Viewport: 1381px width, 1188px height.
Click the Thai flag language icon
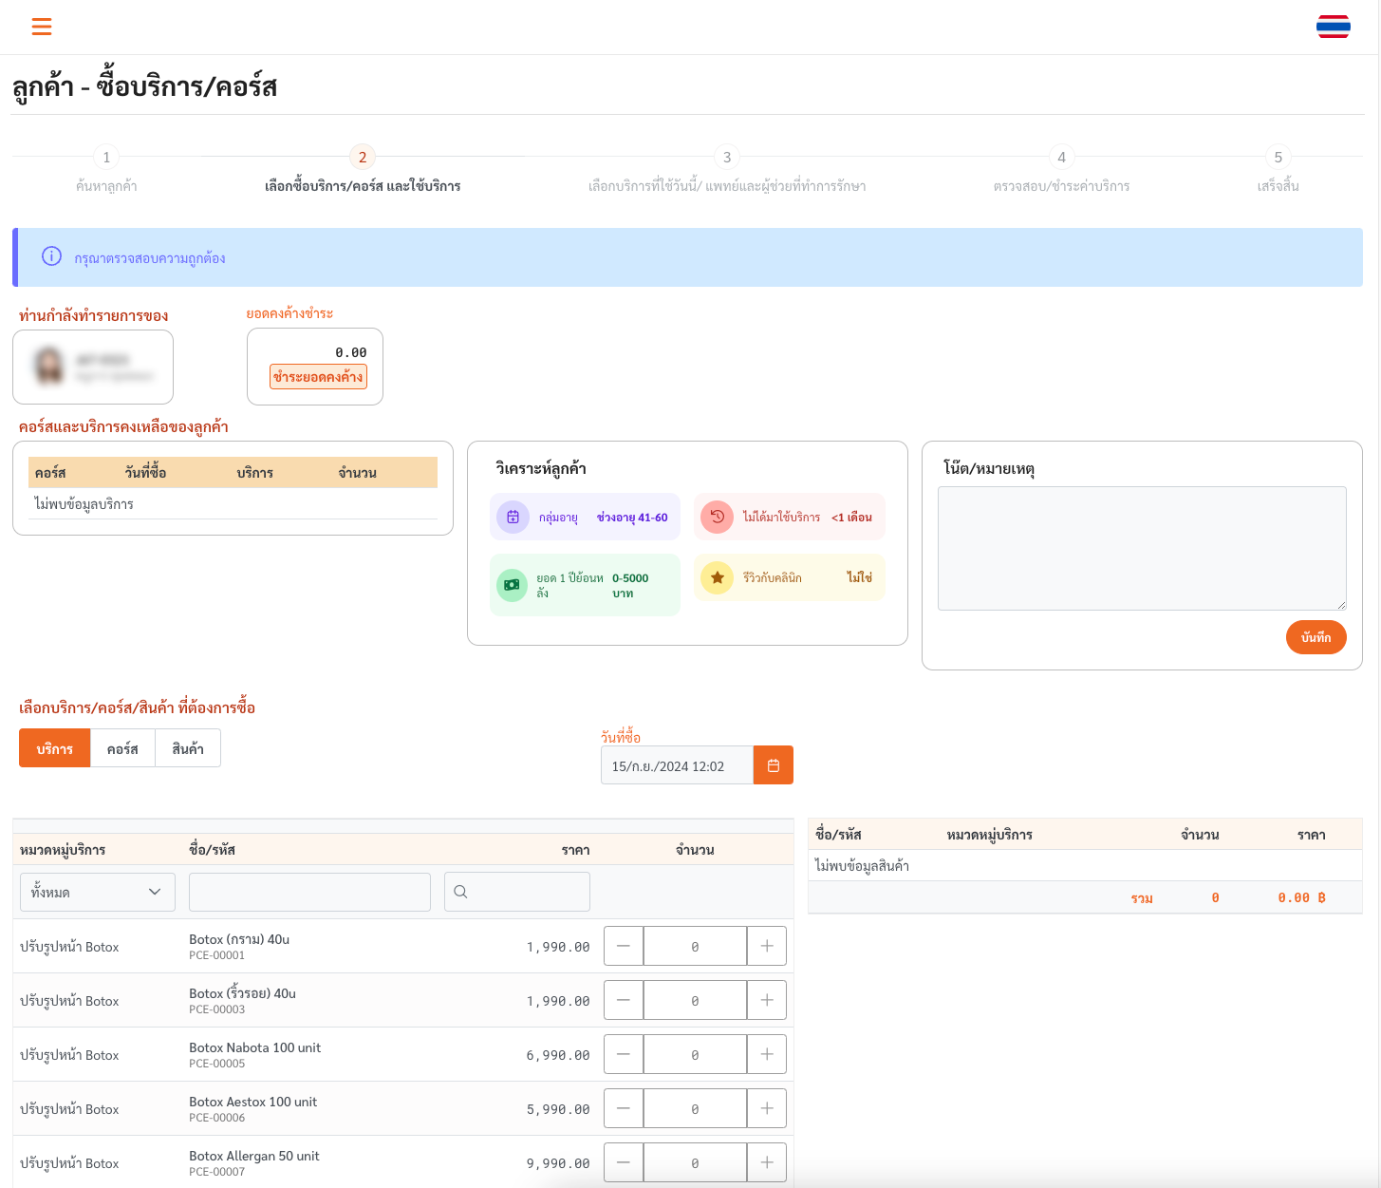(x=1333, y=27)
